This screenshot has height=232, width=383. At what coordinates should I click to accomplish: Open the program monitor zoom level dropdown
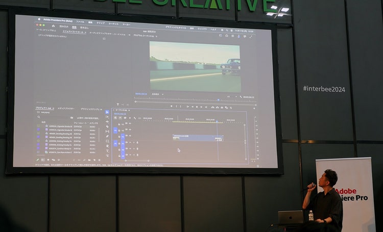click(x=158, y=94)
